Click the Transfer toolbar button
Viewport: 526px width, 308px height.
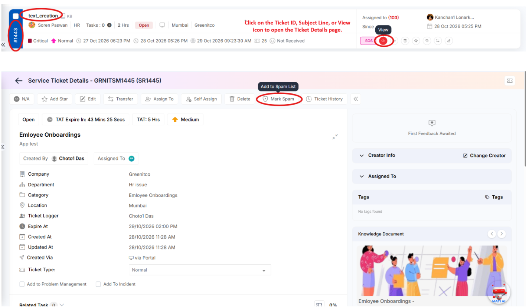click(120, 99)
